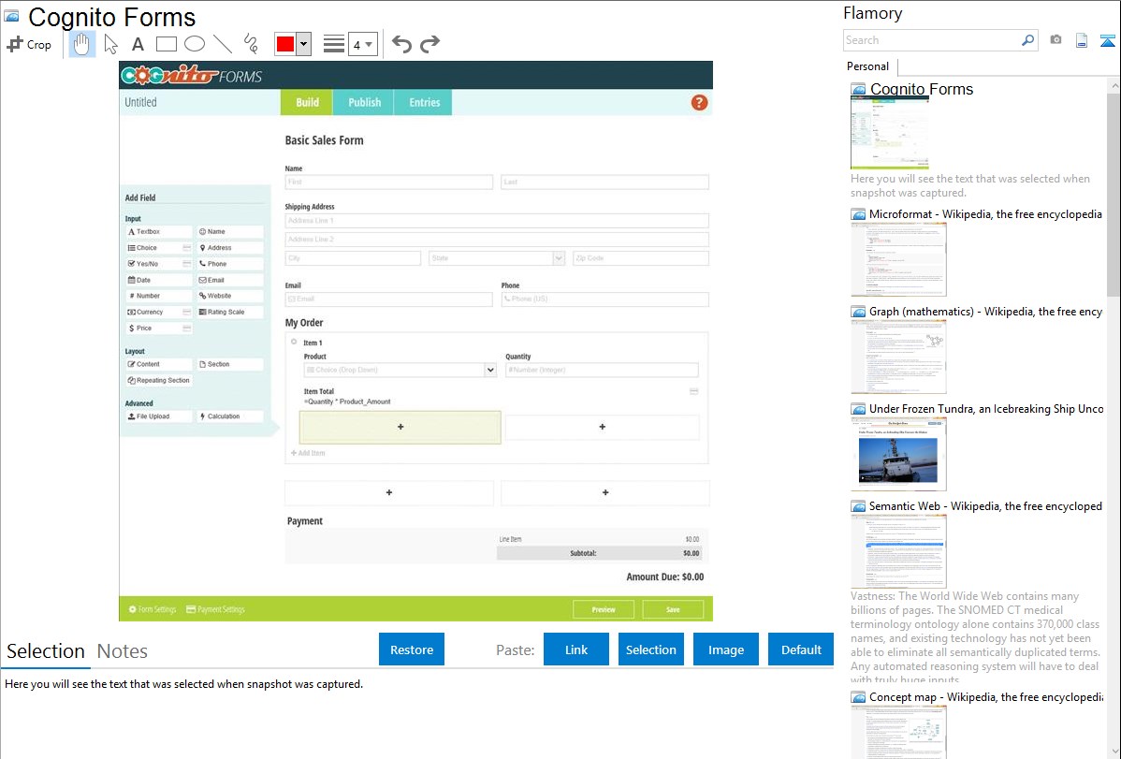Switch to the Selection tab

pyautogui.click(x=46, y=651)
